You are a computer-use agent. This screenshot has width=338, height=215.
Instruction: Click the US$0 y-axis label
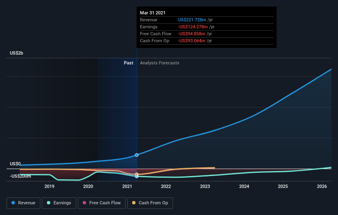pyautogui.click(x=15, y=164)
